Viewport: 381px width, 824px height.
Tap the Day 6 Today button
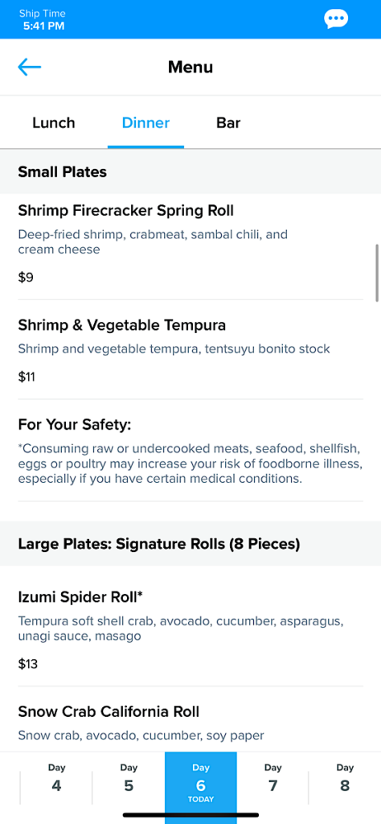point(201,783)
